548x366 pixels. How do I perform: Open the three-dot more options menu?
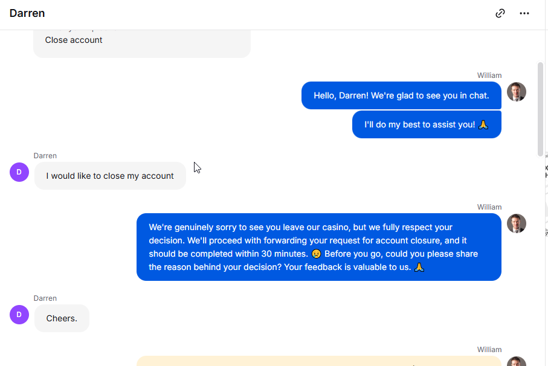pos(524,13)
